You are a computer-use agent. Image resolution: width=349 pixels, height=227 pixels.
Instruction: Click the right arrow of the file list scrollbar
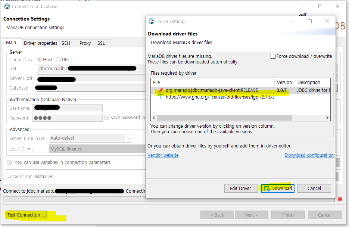tap(327, 118)
